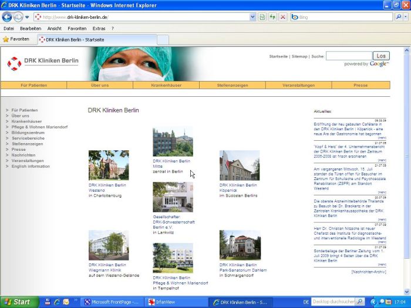Open the Cafeteria Köpenick news item
The width and height of the screenshot is (411, 308).
(x=349, y=129)
